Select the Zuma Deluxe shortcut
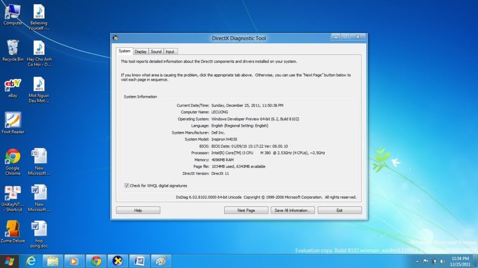This screenshot has height=268, width=478. point(13,232)
